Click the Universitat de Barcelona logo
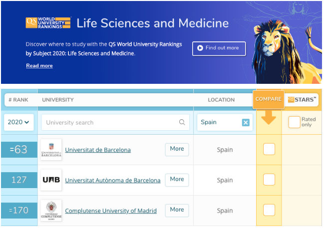 [x=51, y=150]
